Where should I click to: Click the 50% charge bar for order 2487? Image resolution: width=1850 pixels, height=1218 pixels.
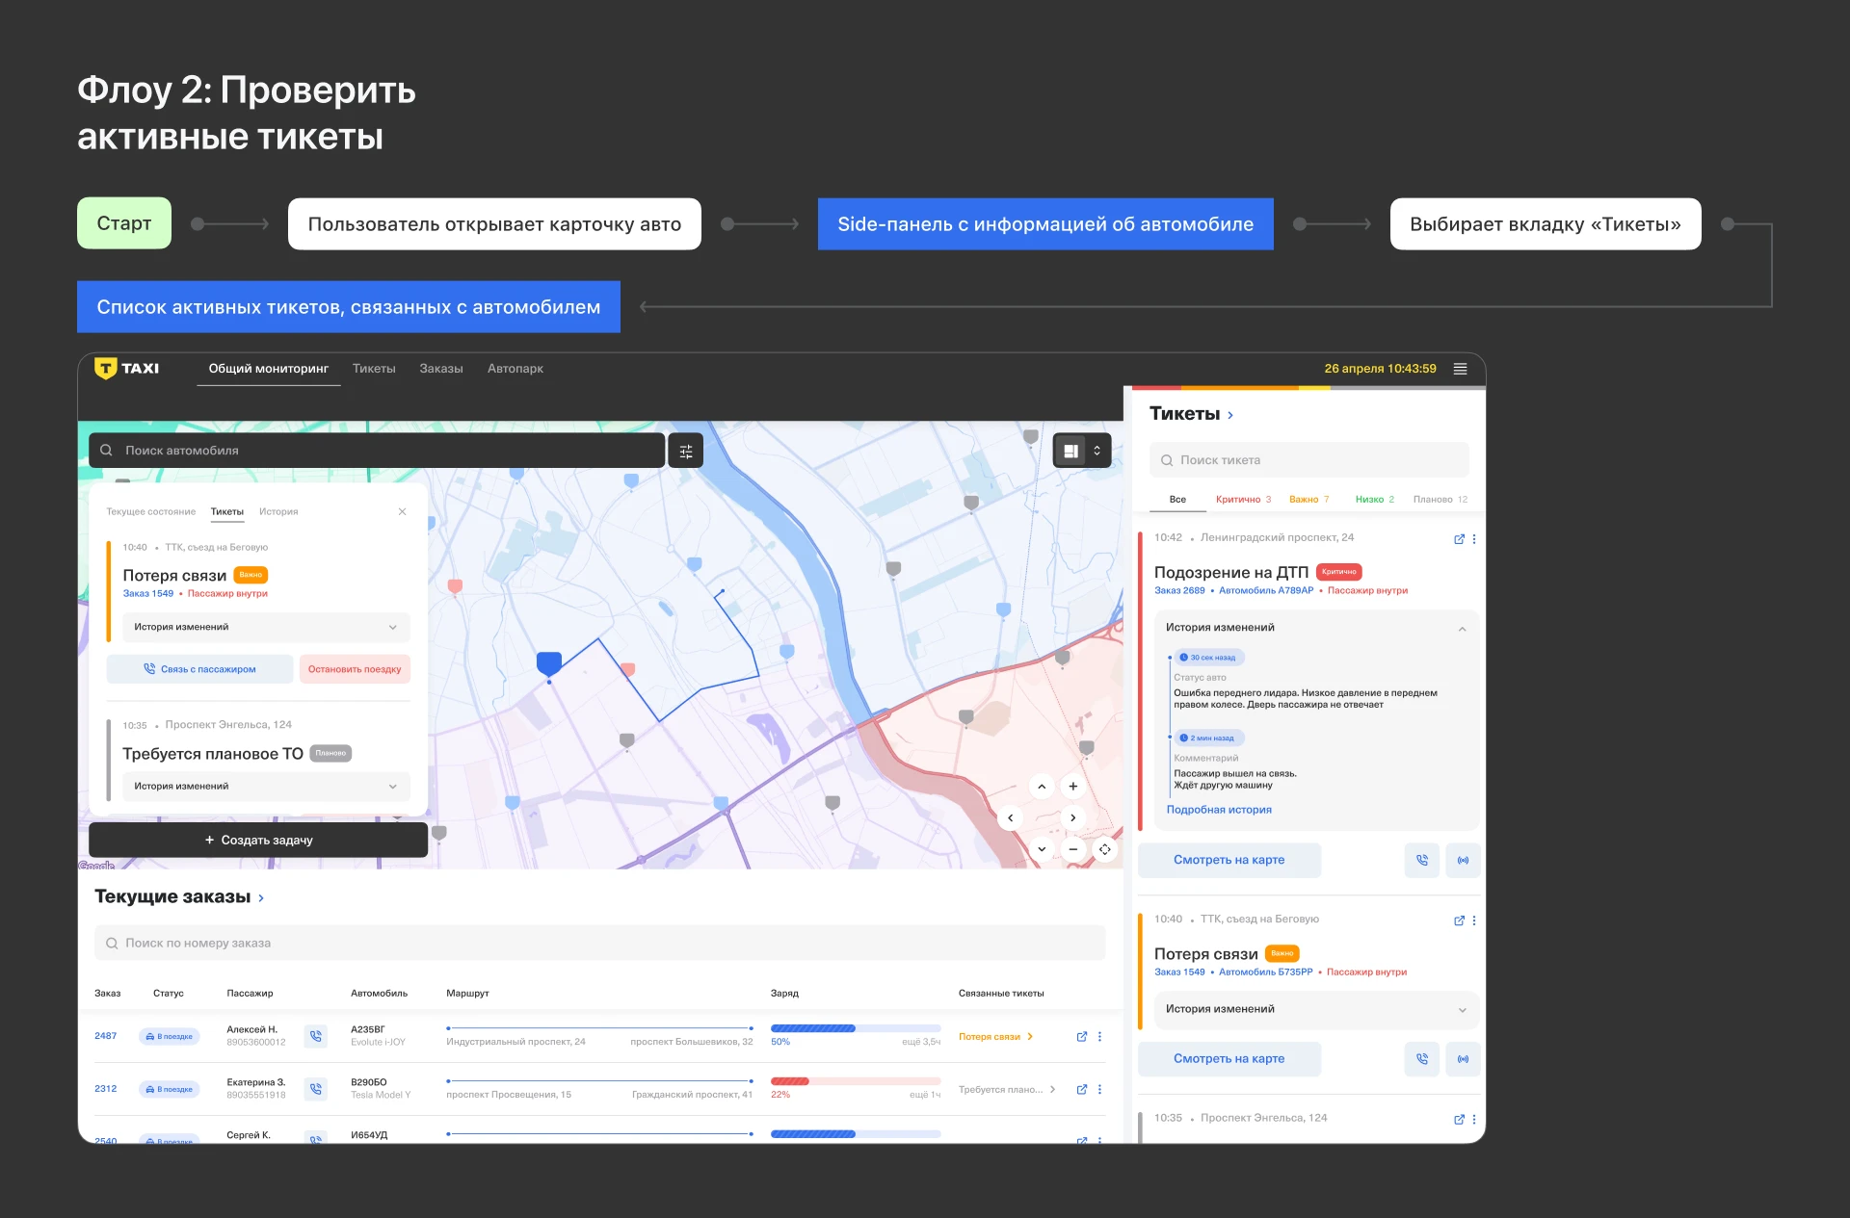856,1028
